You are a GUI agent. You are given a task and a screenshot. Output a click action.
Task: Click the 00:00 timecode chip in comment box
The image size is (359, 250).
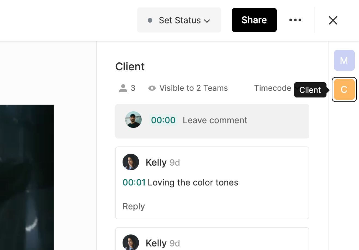[163, 120]
